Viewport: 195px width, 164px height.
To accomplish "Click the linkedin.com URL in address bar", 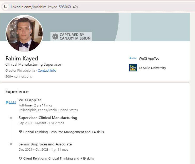I will pos(44,7).
